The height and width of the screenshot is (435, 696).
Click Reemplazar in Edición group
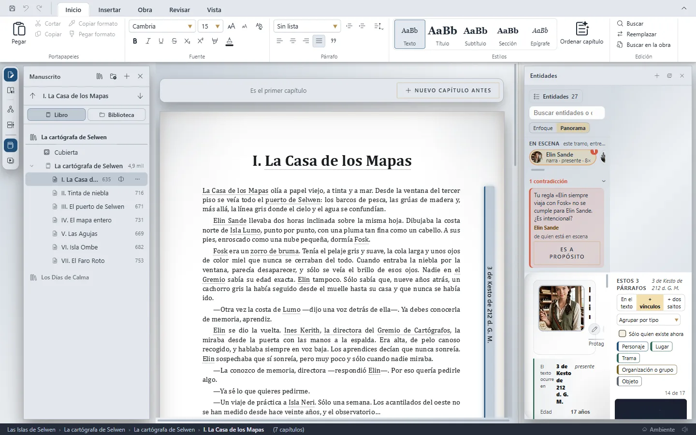(637, 34)
